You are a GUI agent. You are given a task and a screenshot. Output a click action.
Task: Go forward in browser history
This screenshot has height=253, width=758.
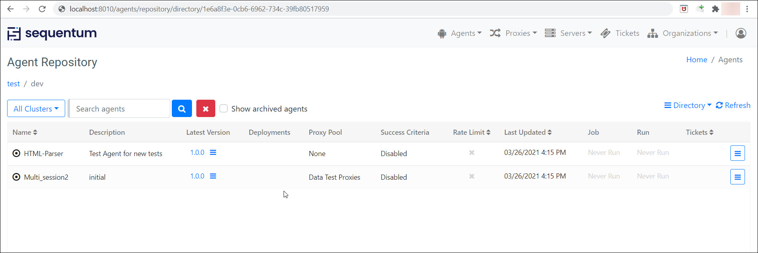(x=26, y=9)
